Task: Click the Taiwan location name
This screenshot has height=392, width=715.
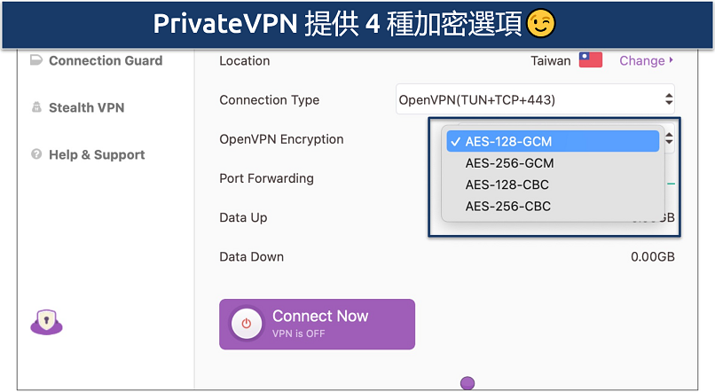Action: coord(550,60)
